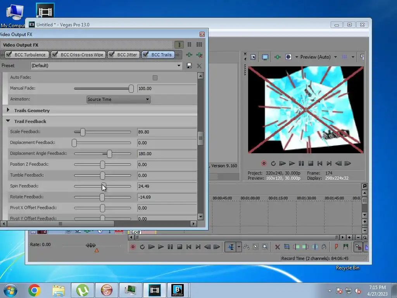This screenshot has width=397, height=298.
Task: Select the Envelope Edit tool
Action: click(x=246, y=247)
